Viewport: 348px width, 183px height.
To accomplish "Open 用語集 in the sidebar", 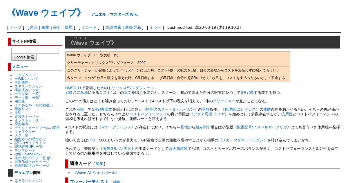I will [x=20, y=101].
